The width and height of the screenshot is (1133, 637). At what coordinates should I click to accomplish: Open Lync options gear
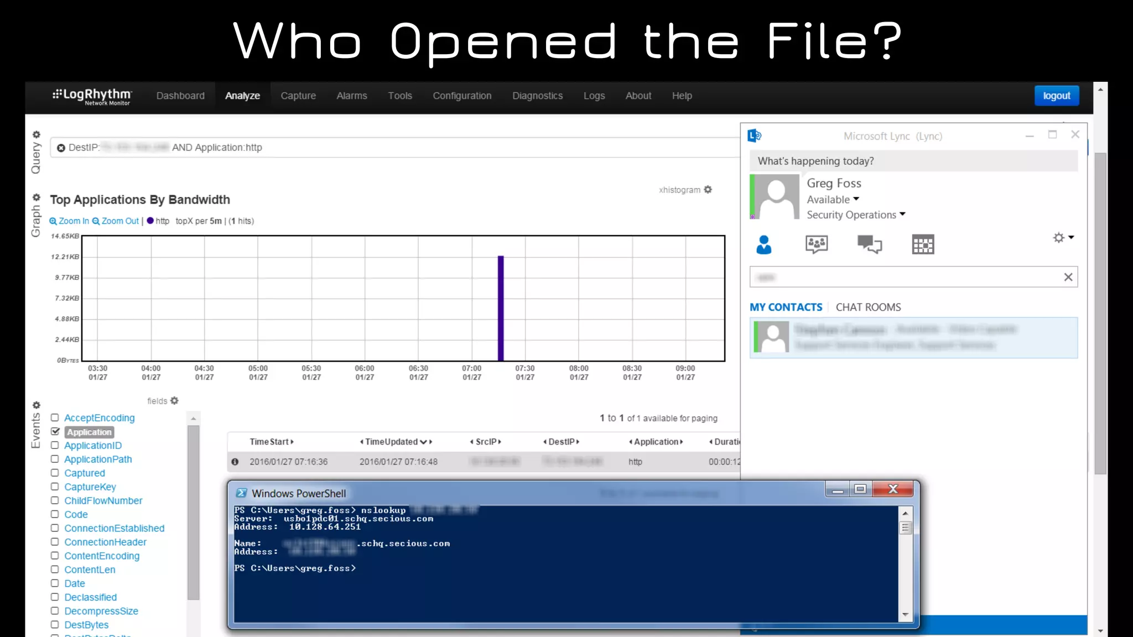[1058, 238]
